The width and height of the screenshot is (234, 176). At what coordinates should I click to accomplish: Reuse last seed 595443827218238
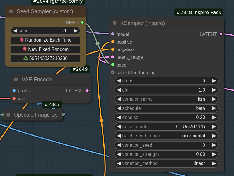click(45, 58)
